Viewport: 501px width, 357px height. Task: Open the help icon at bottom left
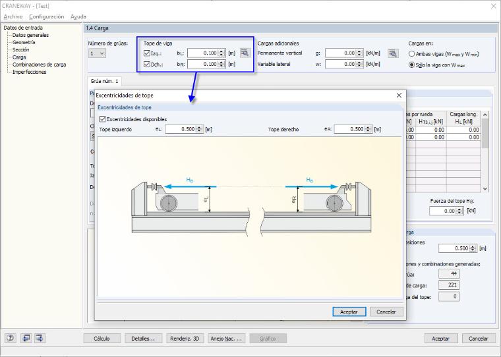pos(11,338)
